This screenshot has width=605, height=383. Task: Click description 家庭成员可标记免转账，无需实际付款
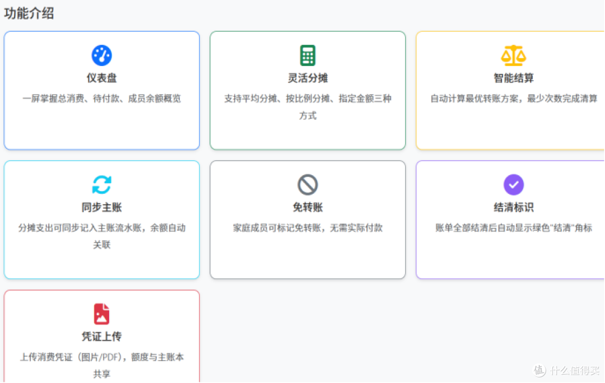pos(308,228)
